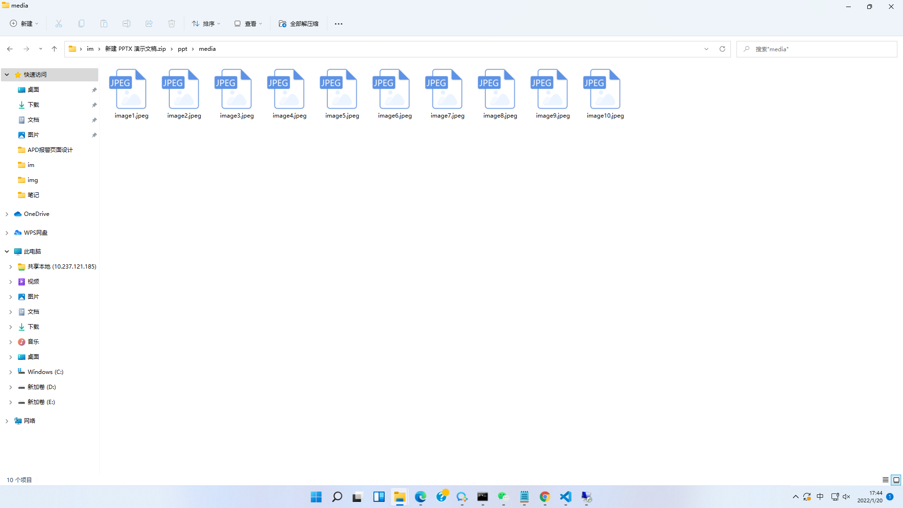Open clock and date 17:44 panel
The height and width of the screenshot is (508, 903).
pyautogui.click(x=870, y=497)
